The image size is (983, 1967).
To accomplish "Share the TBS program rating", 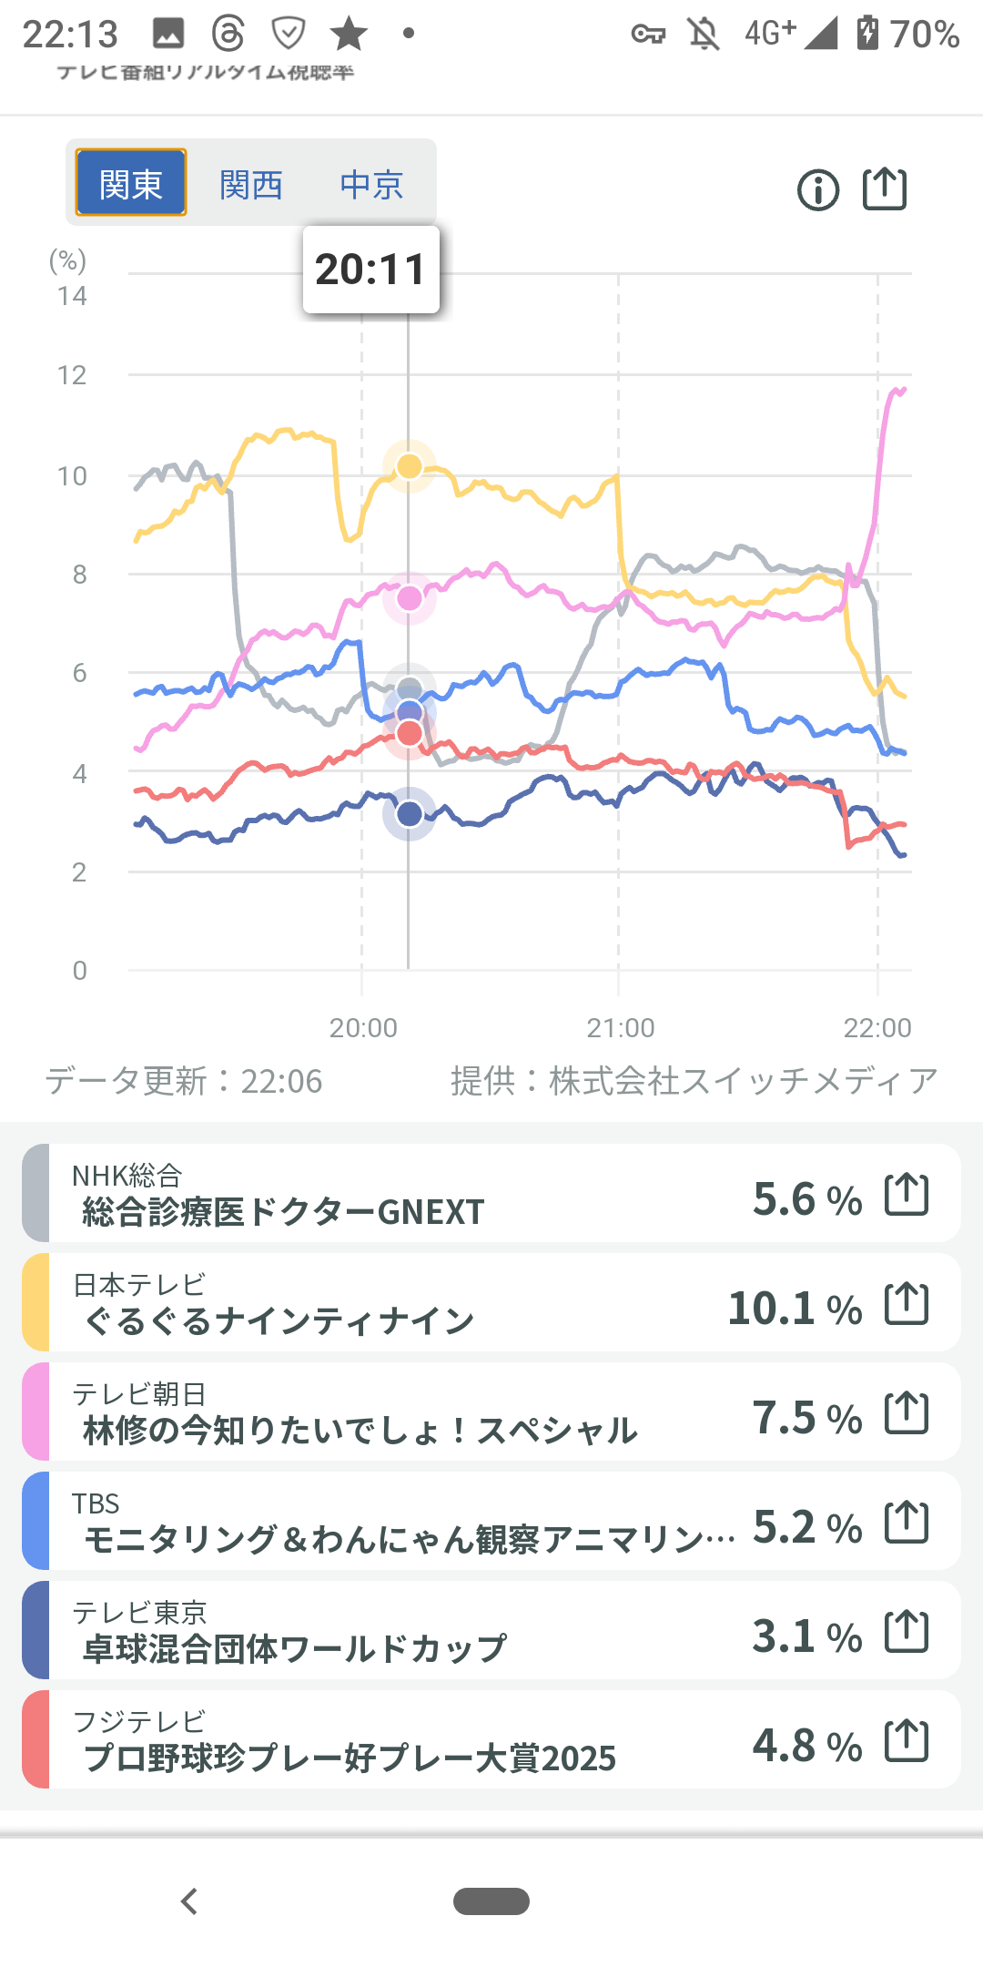I will click(907, 1523).
